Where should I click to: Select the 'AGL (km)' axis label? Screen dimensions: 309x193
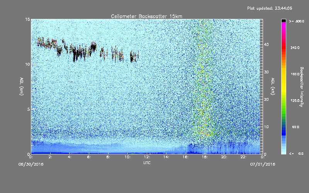[22, 86]
